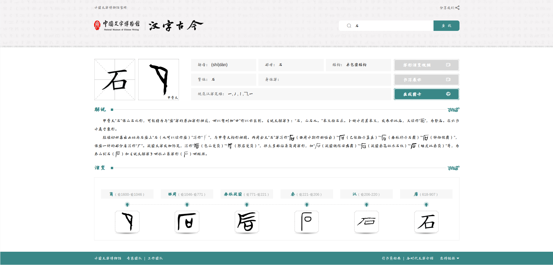Select the timeline pin above the 商 period
This screenshot has height=265, width=553.
(x=127, y=204)
